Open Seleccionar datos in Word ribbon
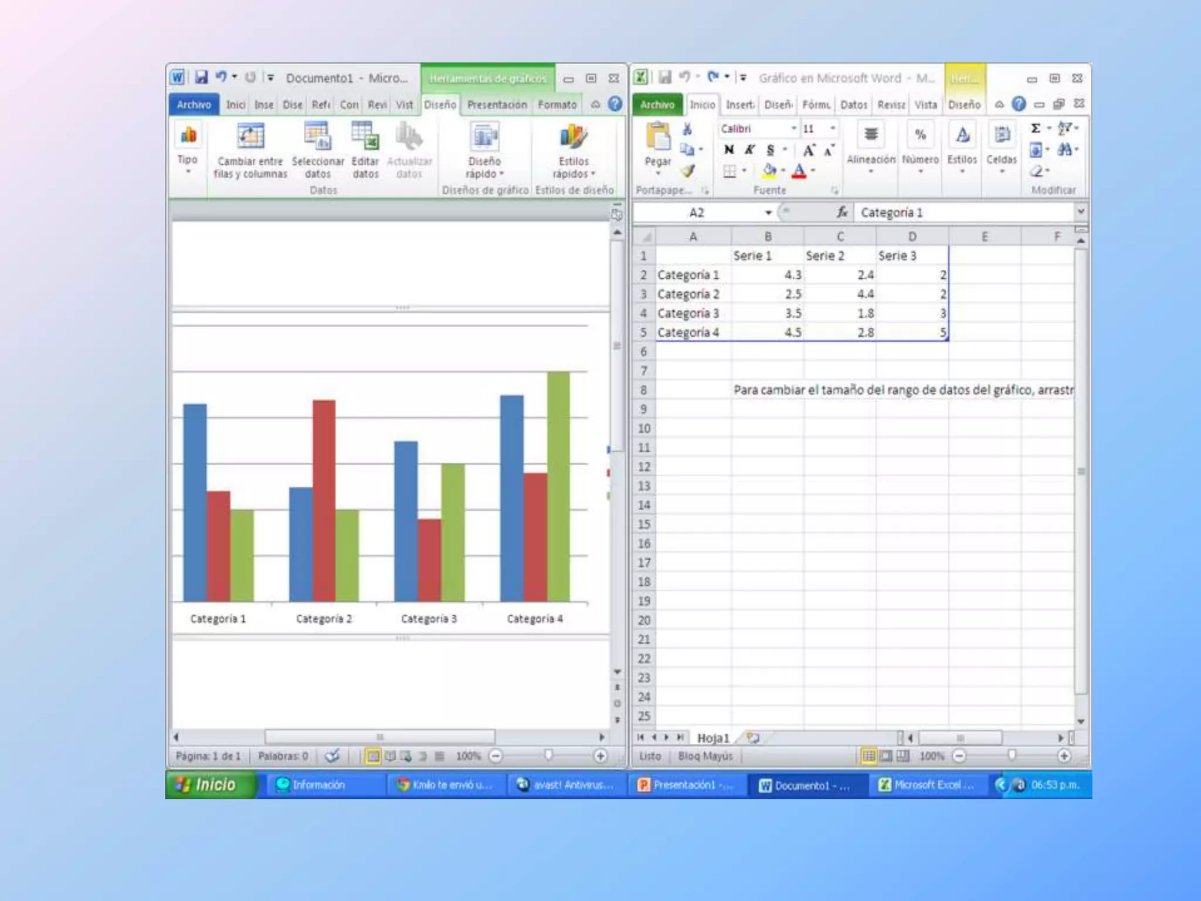This screenshot has height=901, width=1201. click(317, 137)
